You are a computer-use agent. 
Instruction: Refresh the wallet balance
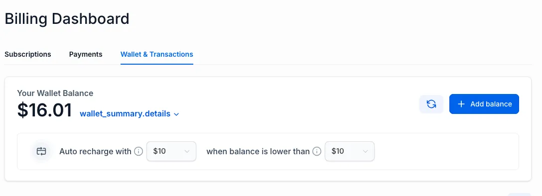pos(431,104)
